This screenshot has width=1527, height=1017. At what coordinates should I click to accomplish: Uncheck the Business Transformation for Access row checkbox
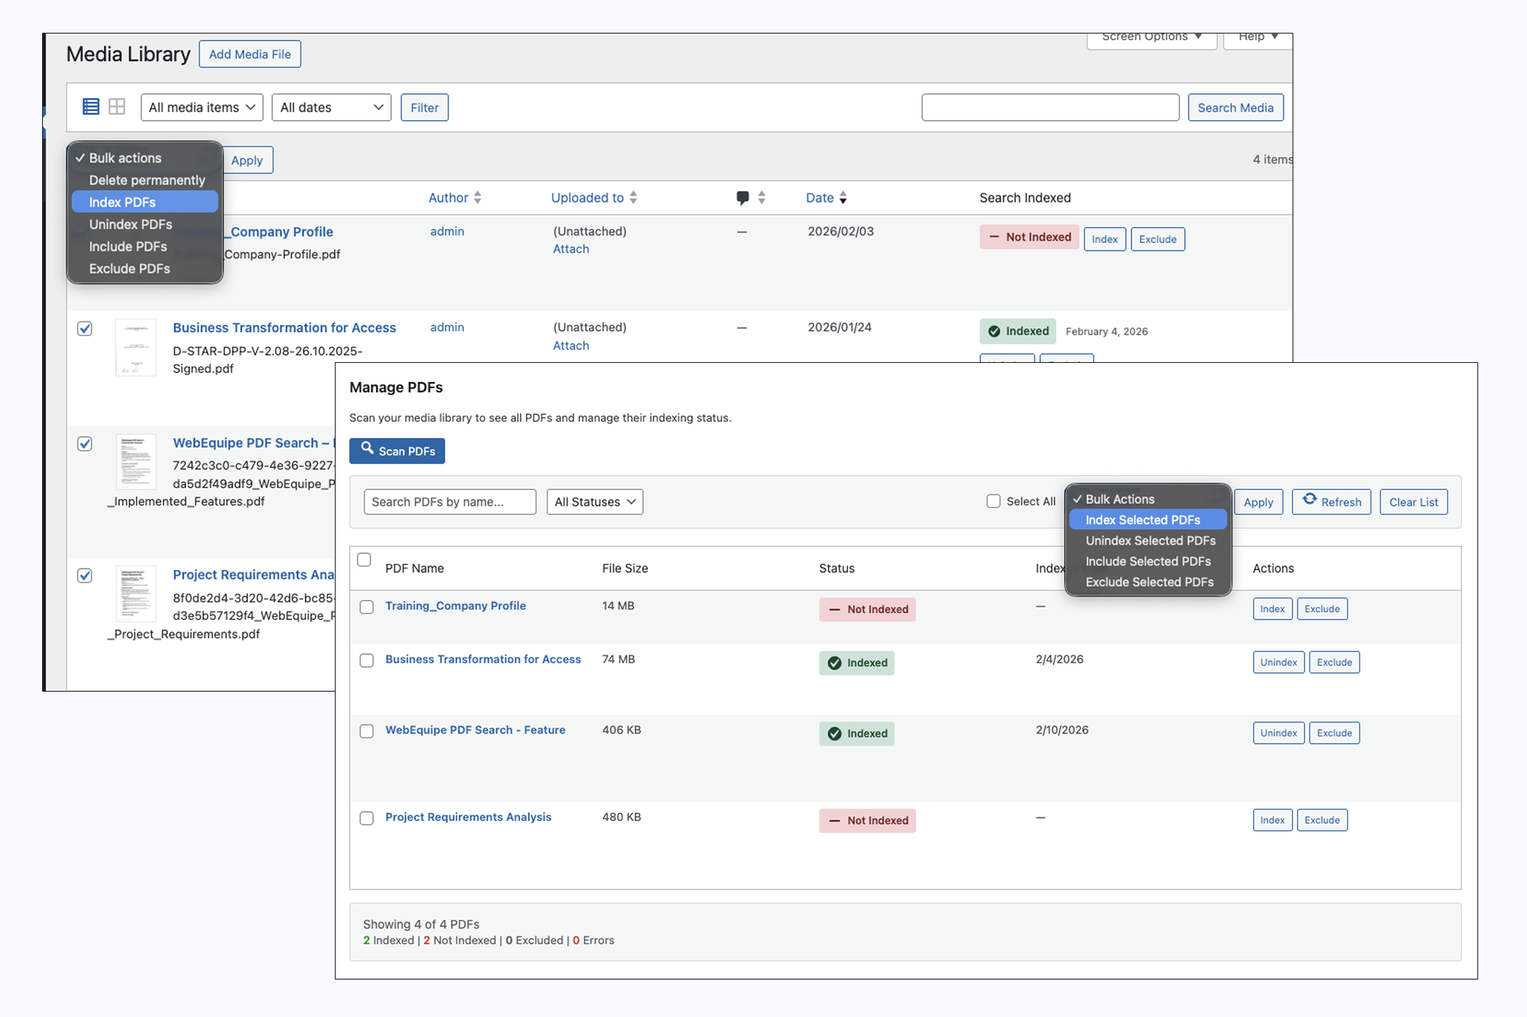pos(84,329)
